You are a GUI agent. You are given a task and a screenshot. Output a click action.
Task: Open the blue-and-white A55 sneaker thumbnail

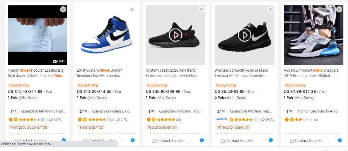coord(313,35)
